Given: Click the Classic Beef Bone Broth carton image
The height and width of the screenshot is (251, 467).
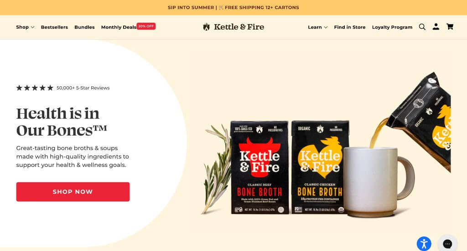Looking at the screenshot, I should (259, 167).
